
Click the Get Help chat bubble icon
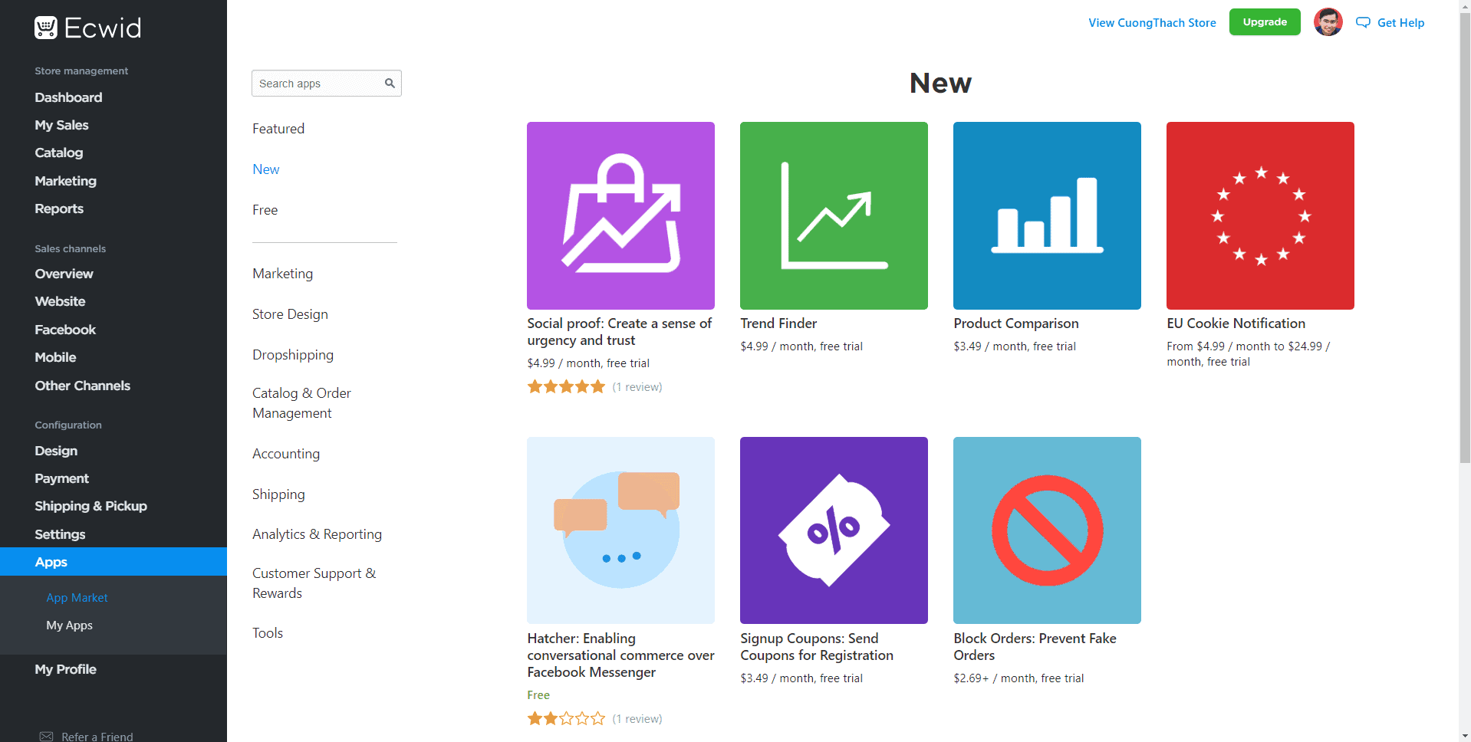tap(1363, 23)
